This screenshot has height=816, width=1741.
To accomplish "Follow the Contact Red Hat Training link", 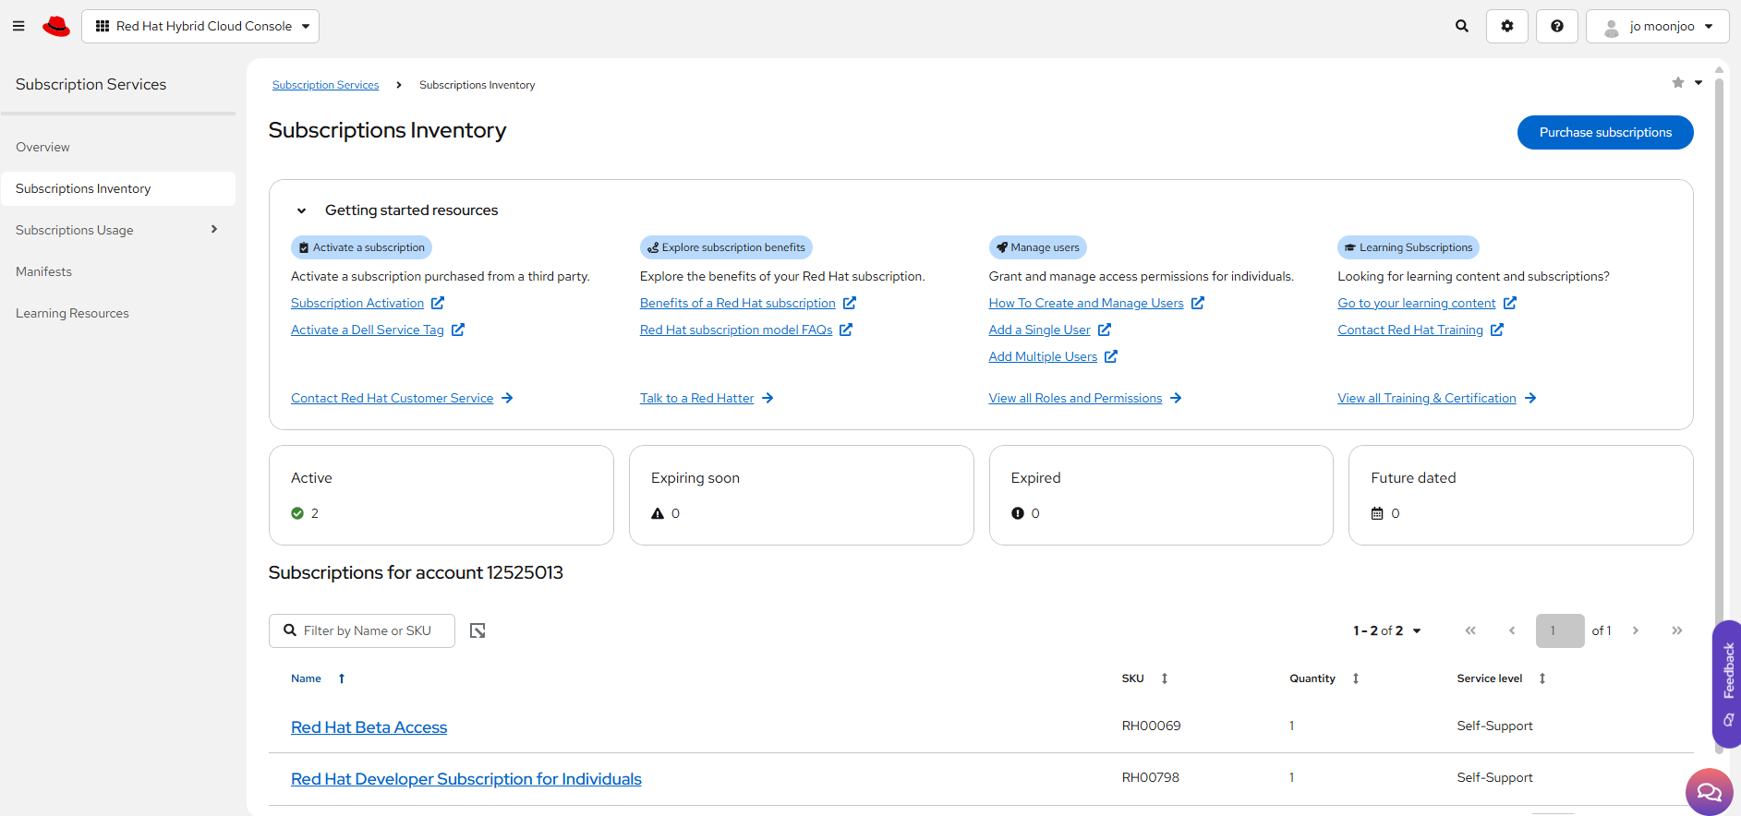I will coord(1410,330).
